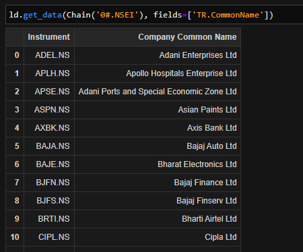The image size is (303, 252).
Task: Click the BJFN.NS instrument cell
Action: point(49,183)
